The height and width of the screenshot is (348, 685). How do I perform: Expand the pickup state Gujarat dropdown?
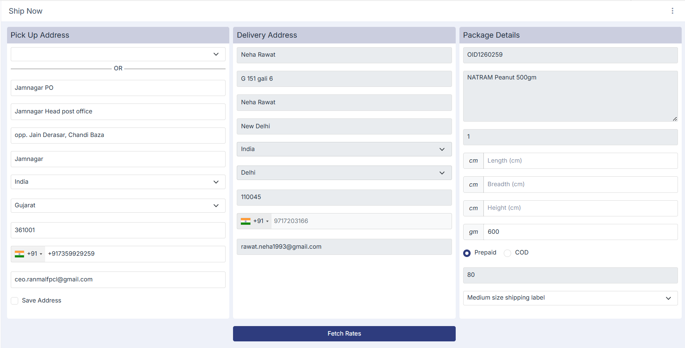tap(118, 206)
